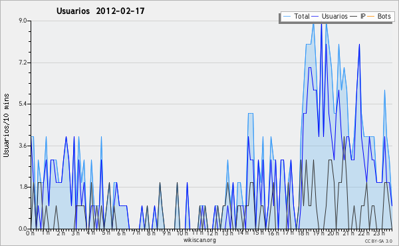Click the y-axis value 5.4
Screen dimensions: 399x246
(x=23, y=104)
